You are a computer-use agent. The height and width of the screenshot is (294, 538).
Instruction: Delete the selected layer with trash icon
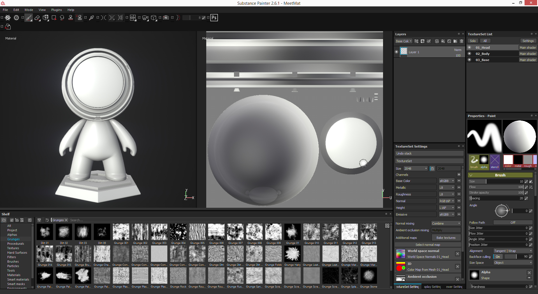[462, 41]
